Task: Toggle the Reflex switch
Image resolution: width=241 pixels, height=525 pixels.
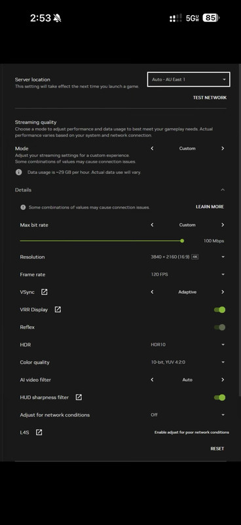Action: coord(219,327)
